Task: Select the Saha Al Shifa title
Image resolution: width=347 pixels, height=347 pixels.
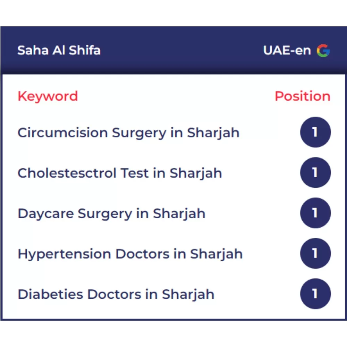Action: click(x=59, y=51)
